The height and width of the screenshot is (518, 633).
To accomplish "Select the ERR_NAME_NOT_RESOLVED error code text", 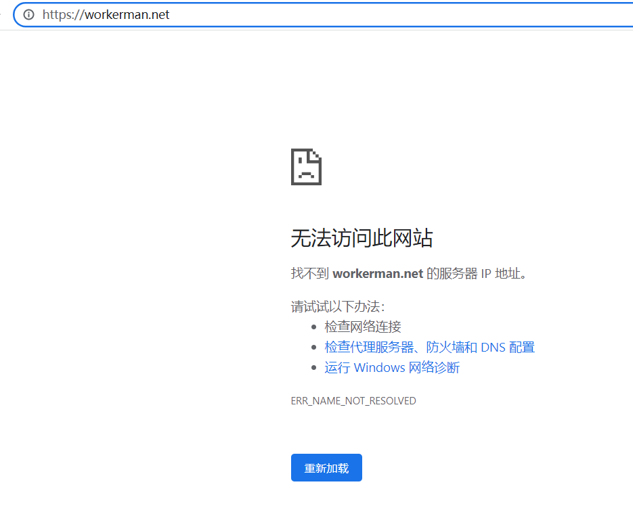I will 353,401.
